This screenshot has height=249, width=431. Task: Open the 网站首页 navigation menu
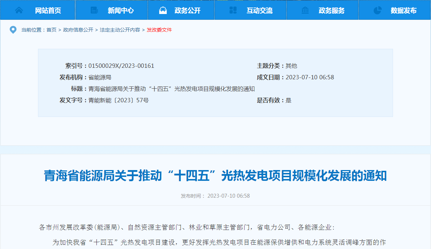48,10
